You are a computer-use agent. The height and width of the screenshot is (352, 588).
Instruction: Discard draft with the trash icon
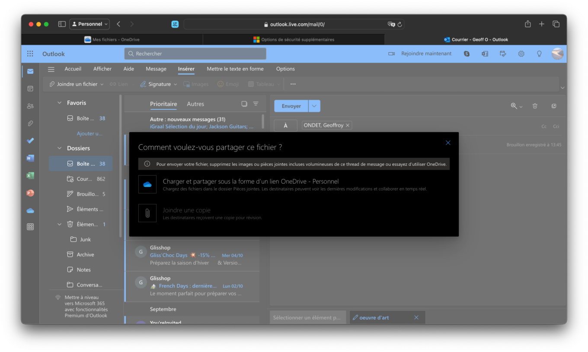tap(535, 106)
